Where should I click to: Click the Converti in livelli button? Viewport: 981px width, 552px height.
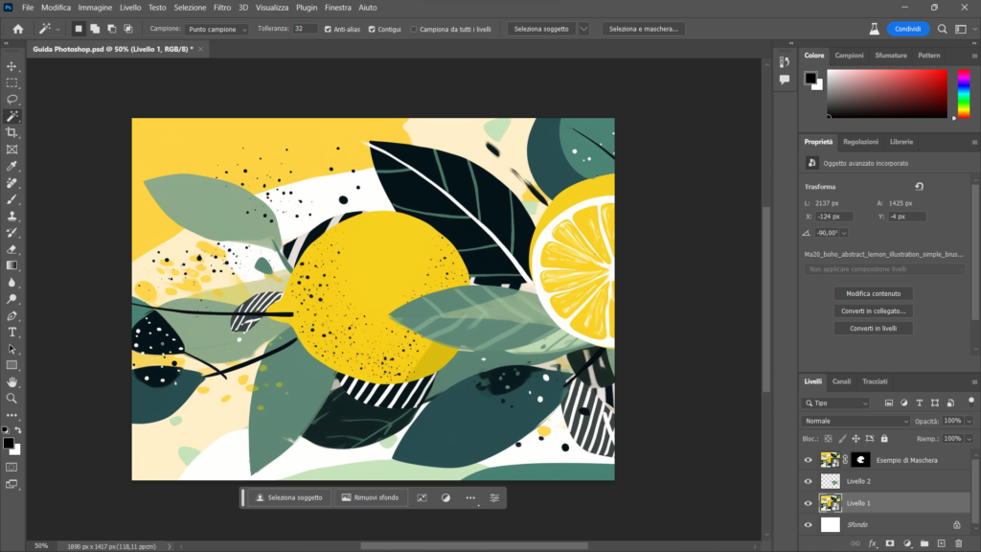click(873, 329)
